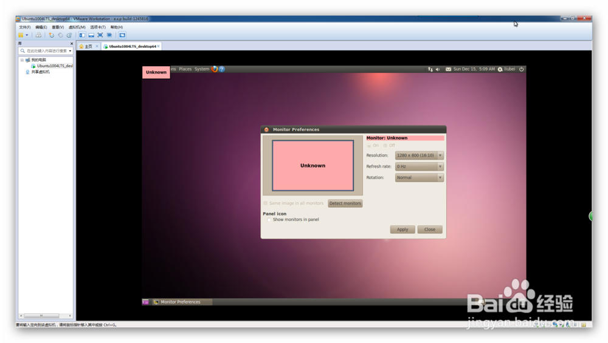Open the Resolution dropdown 1280 x 800
608x343 pixels.
tap(419, 155)
